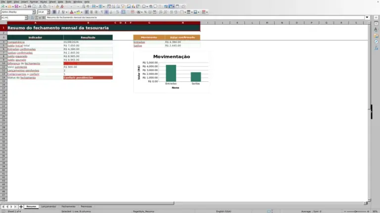Open the Data menu
Viewport: 380px width, 213px height.
pos(60,1)
